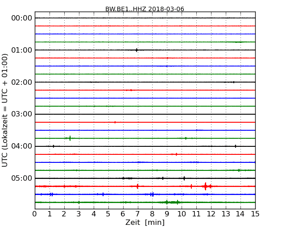Click the green burst between minutes 9 and 10, bottom trace

tap(172, 202)
